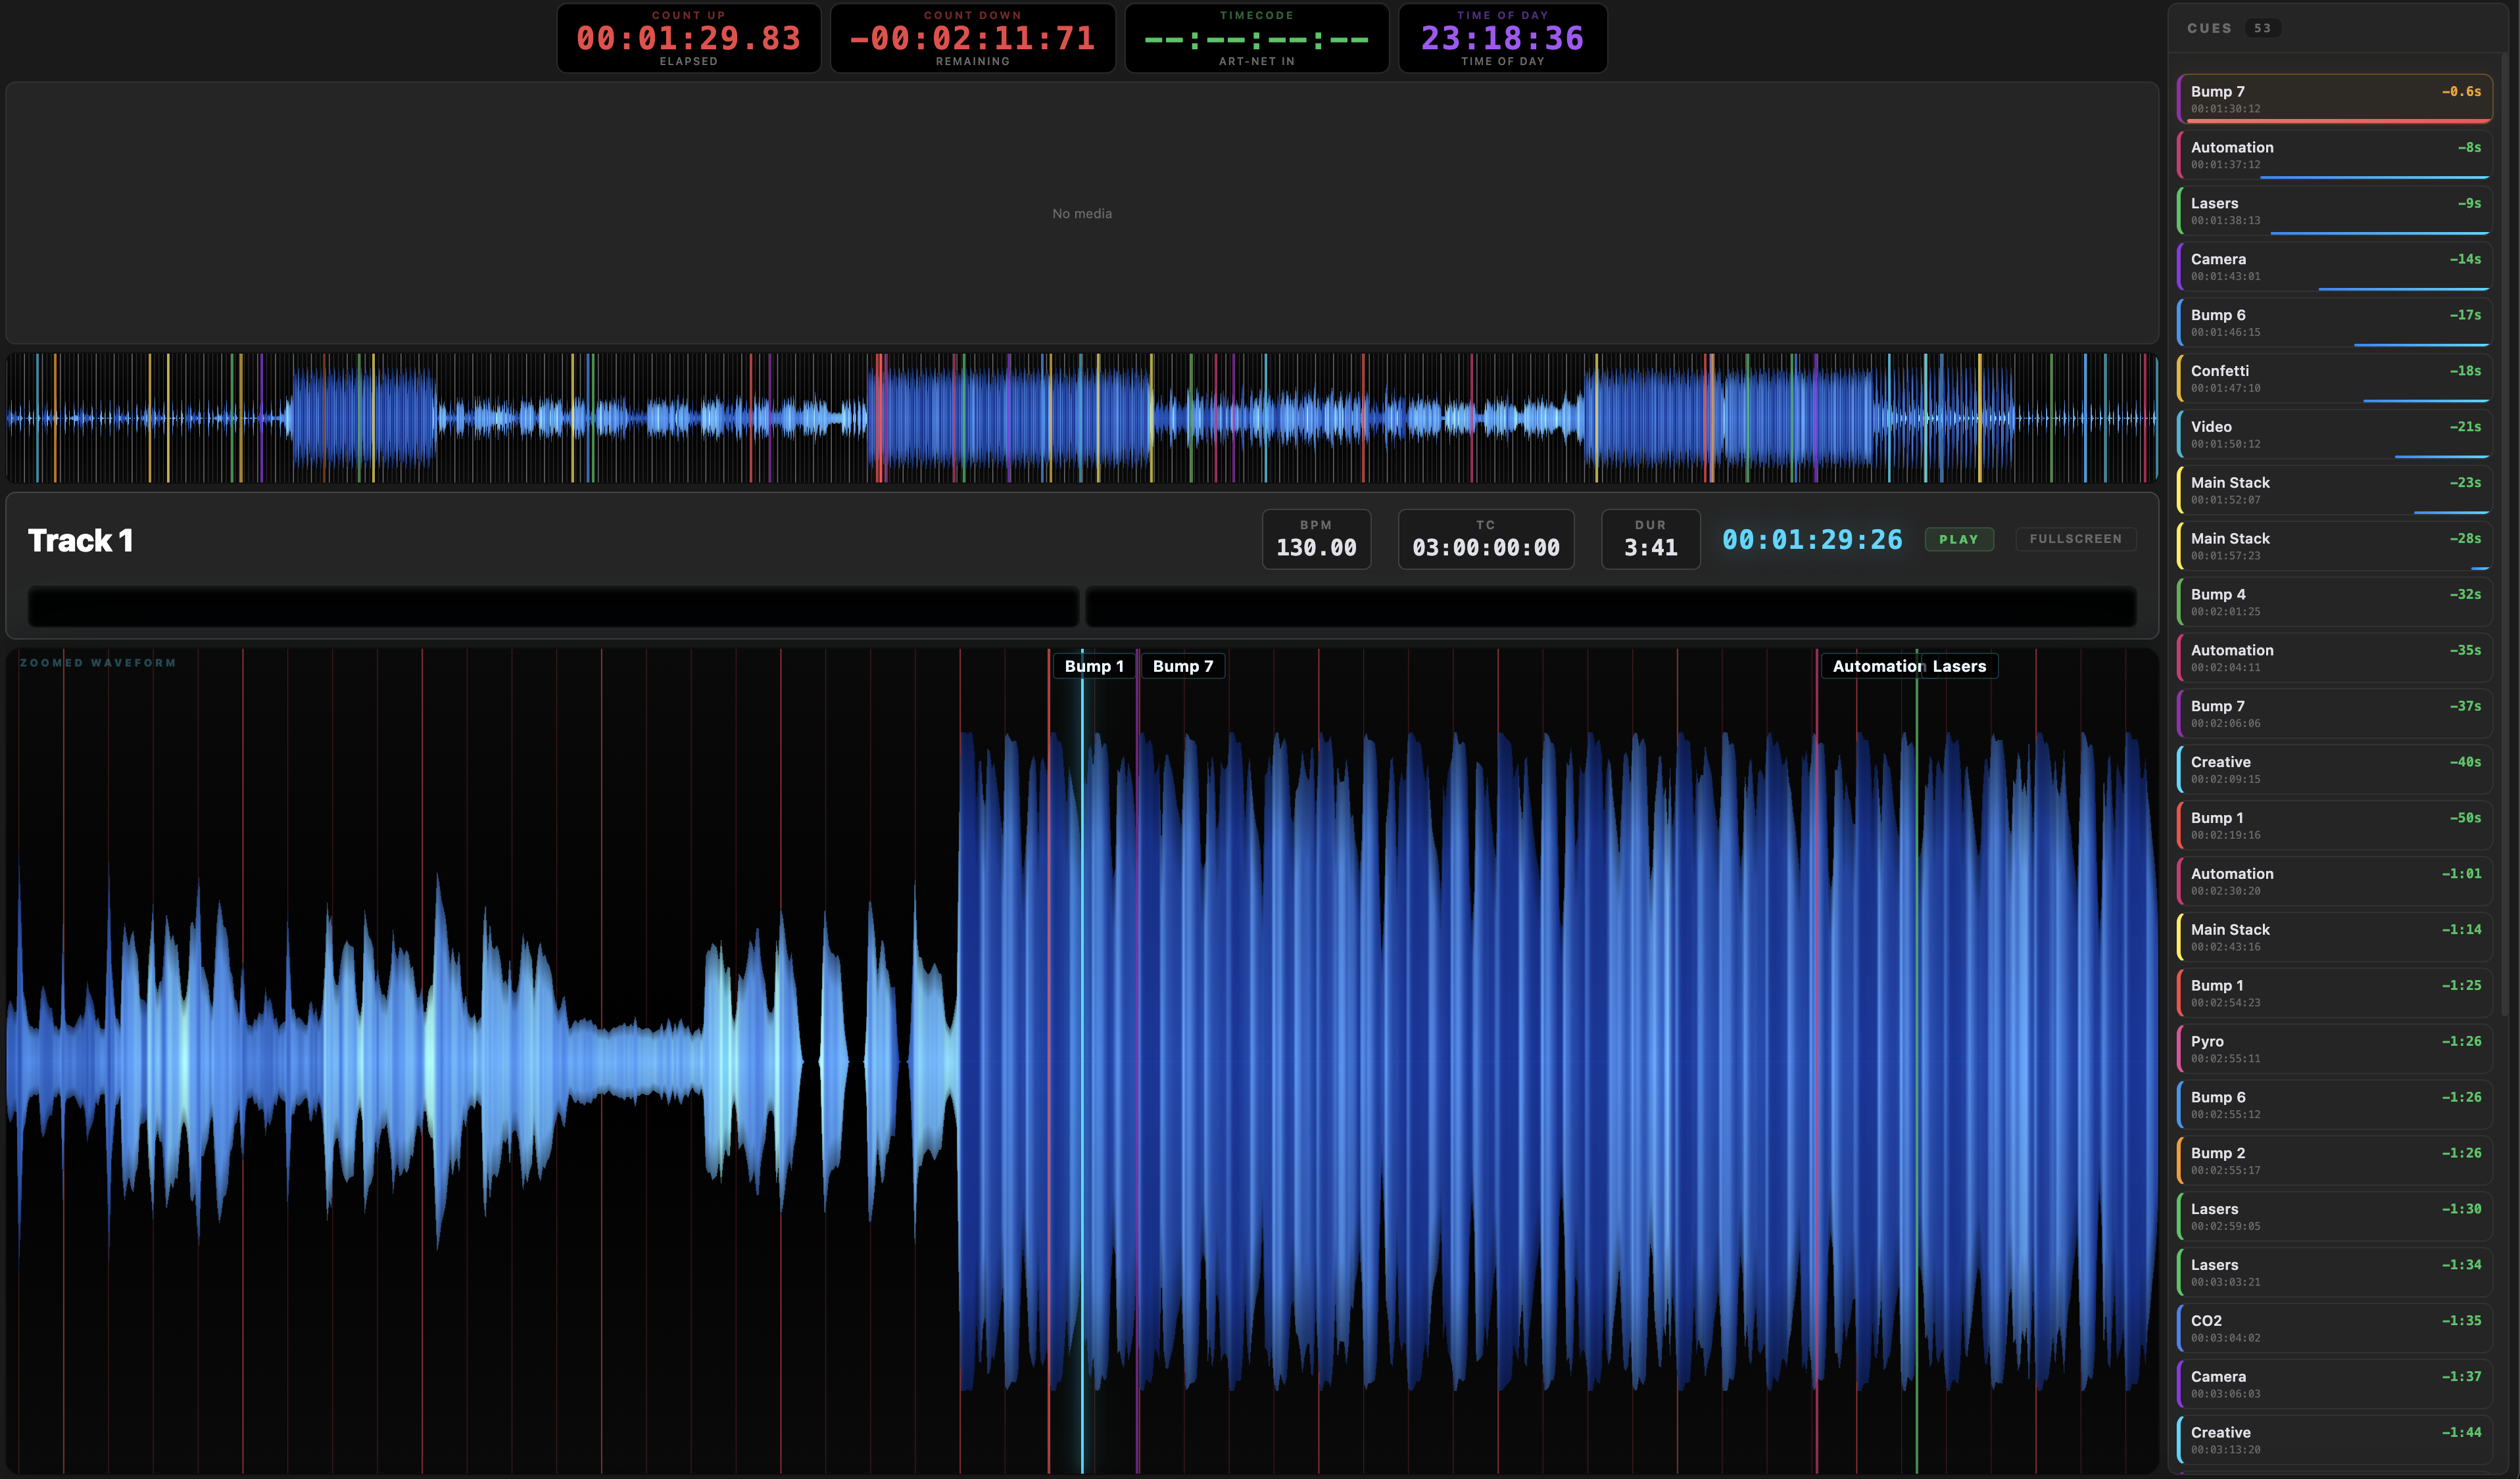This screenshot has height=1479, width=2520.
Task: Select the highlighted Bump 7 cue
Action: click(x=2334, y=98)
